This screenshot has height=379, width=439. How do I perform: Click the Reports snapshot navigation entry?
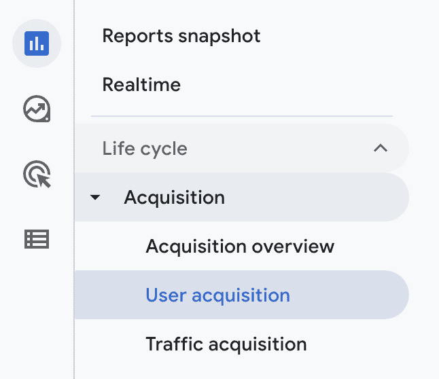[181, 36]
